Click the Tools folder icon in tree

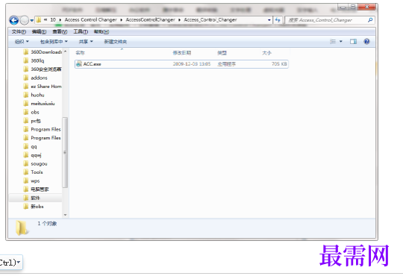point(25,172)
